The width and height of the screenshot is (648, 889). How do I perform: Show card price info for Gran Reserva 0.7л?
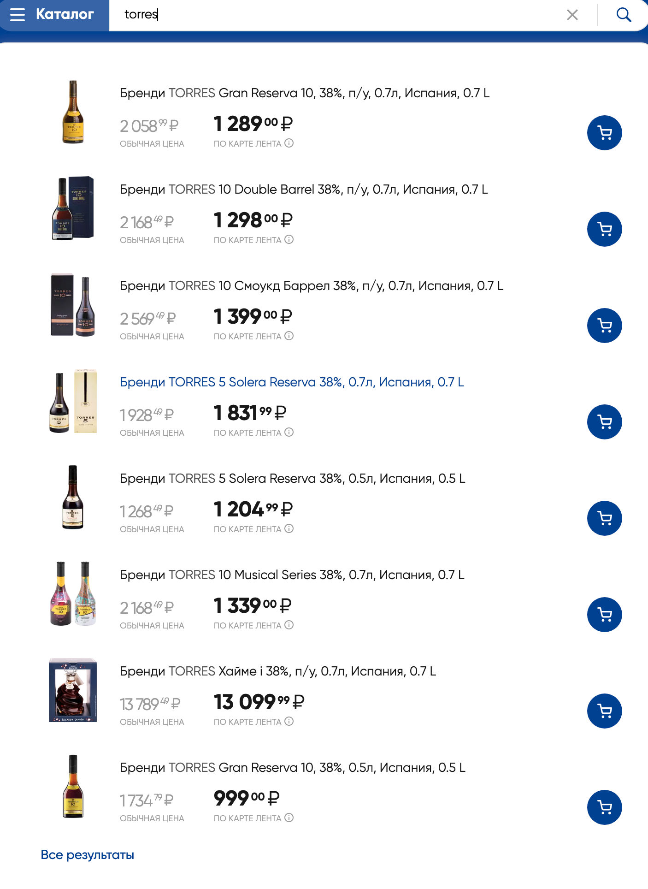[x=289, y=143]
